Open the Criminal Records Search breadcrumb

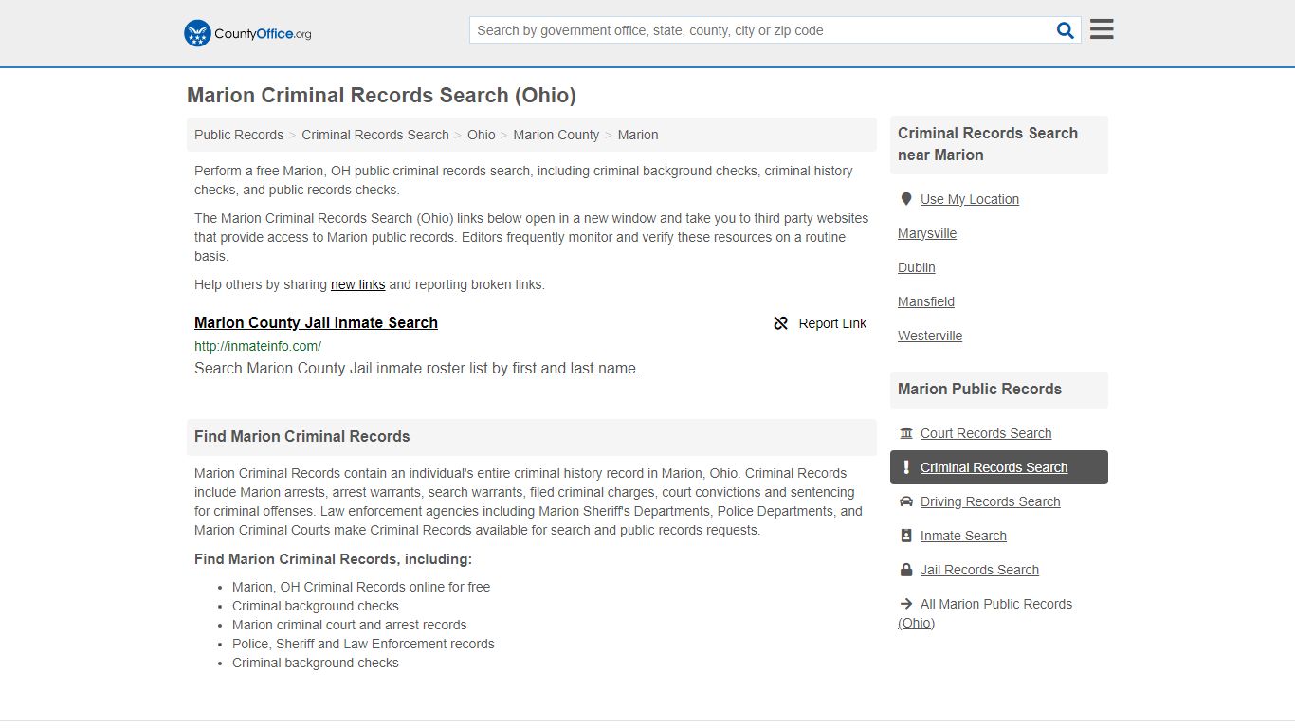375,135
